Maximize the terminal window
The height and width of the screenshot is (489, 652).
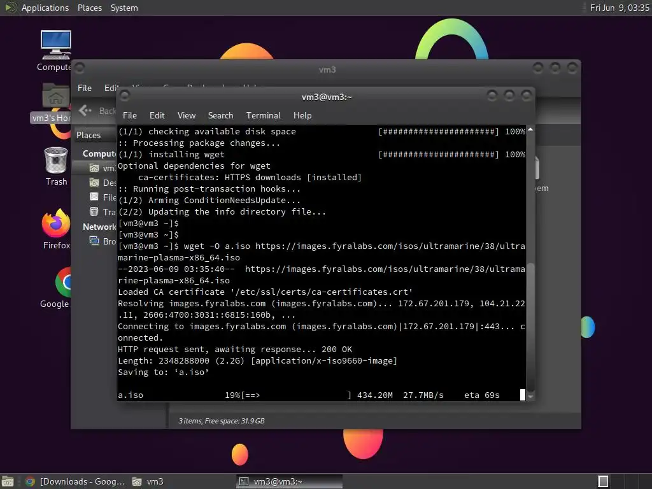(509, 96)
